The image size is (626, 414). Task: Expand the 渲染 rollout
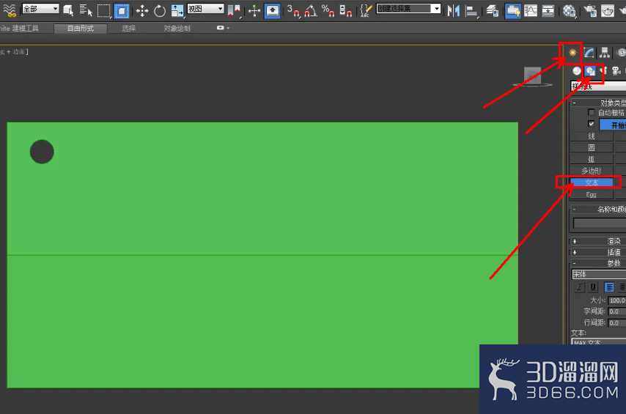[598, 241]
